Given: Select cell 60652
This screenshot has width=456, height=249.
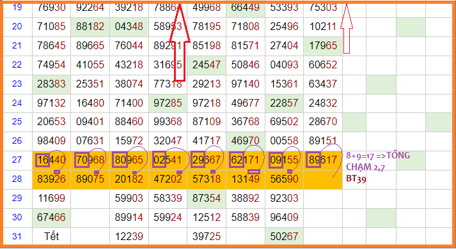Looking at the screenshot, I should [323, 64].
